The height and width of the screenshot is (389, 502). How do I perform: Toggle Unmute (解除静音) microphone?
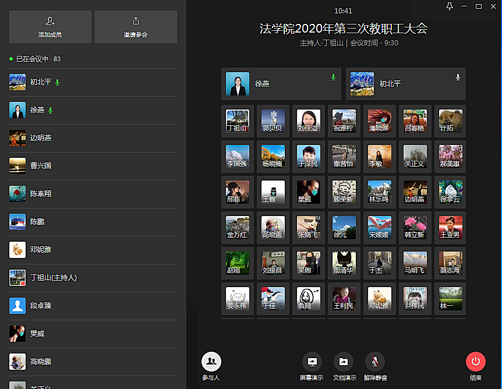point(375,362)
